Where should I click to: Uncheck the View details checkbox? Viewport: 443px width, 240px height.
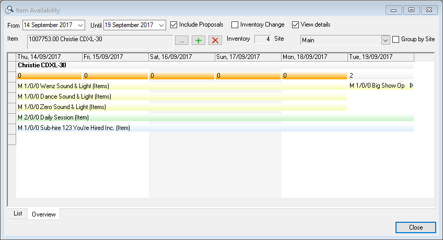point(296,25)
